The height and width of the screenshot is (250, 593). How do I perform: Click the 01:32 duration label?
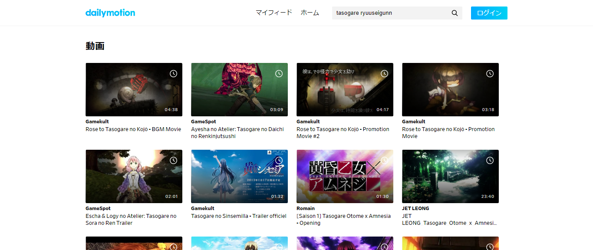[x=277, y=197]
